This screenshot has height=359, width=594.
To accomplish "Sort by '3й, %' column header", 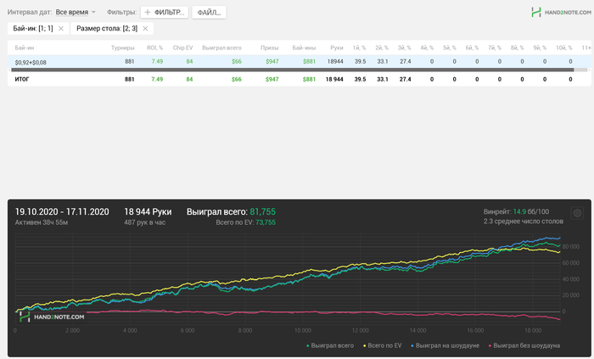I will tap(404, 48).
